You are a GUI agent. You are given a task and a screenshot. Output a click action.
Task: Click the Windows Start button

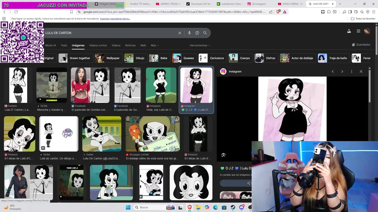[x=128, y=208]
